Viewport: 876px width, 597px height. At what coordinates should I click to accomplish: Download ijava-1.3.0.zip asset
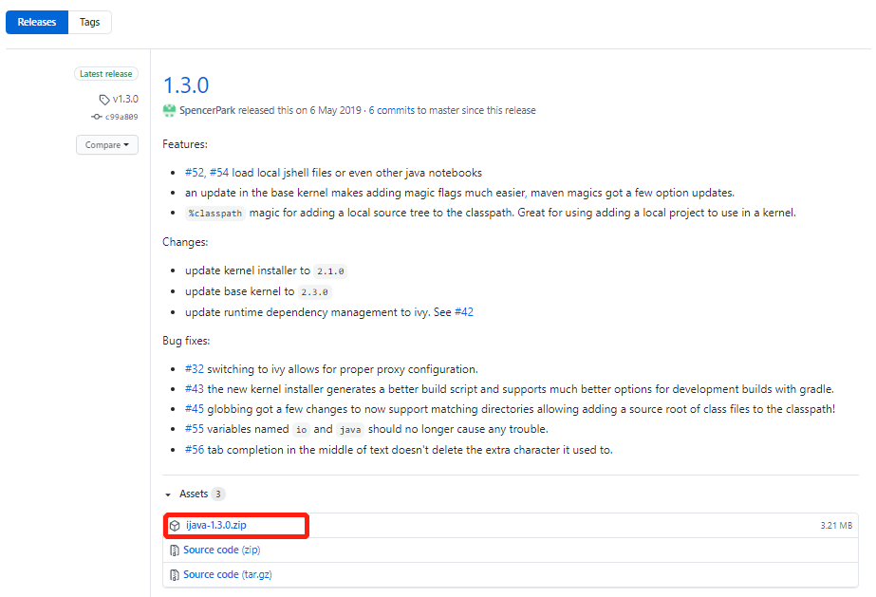click(x=218, y=524)
